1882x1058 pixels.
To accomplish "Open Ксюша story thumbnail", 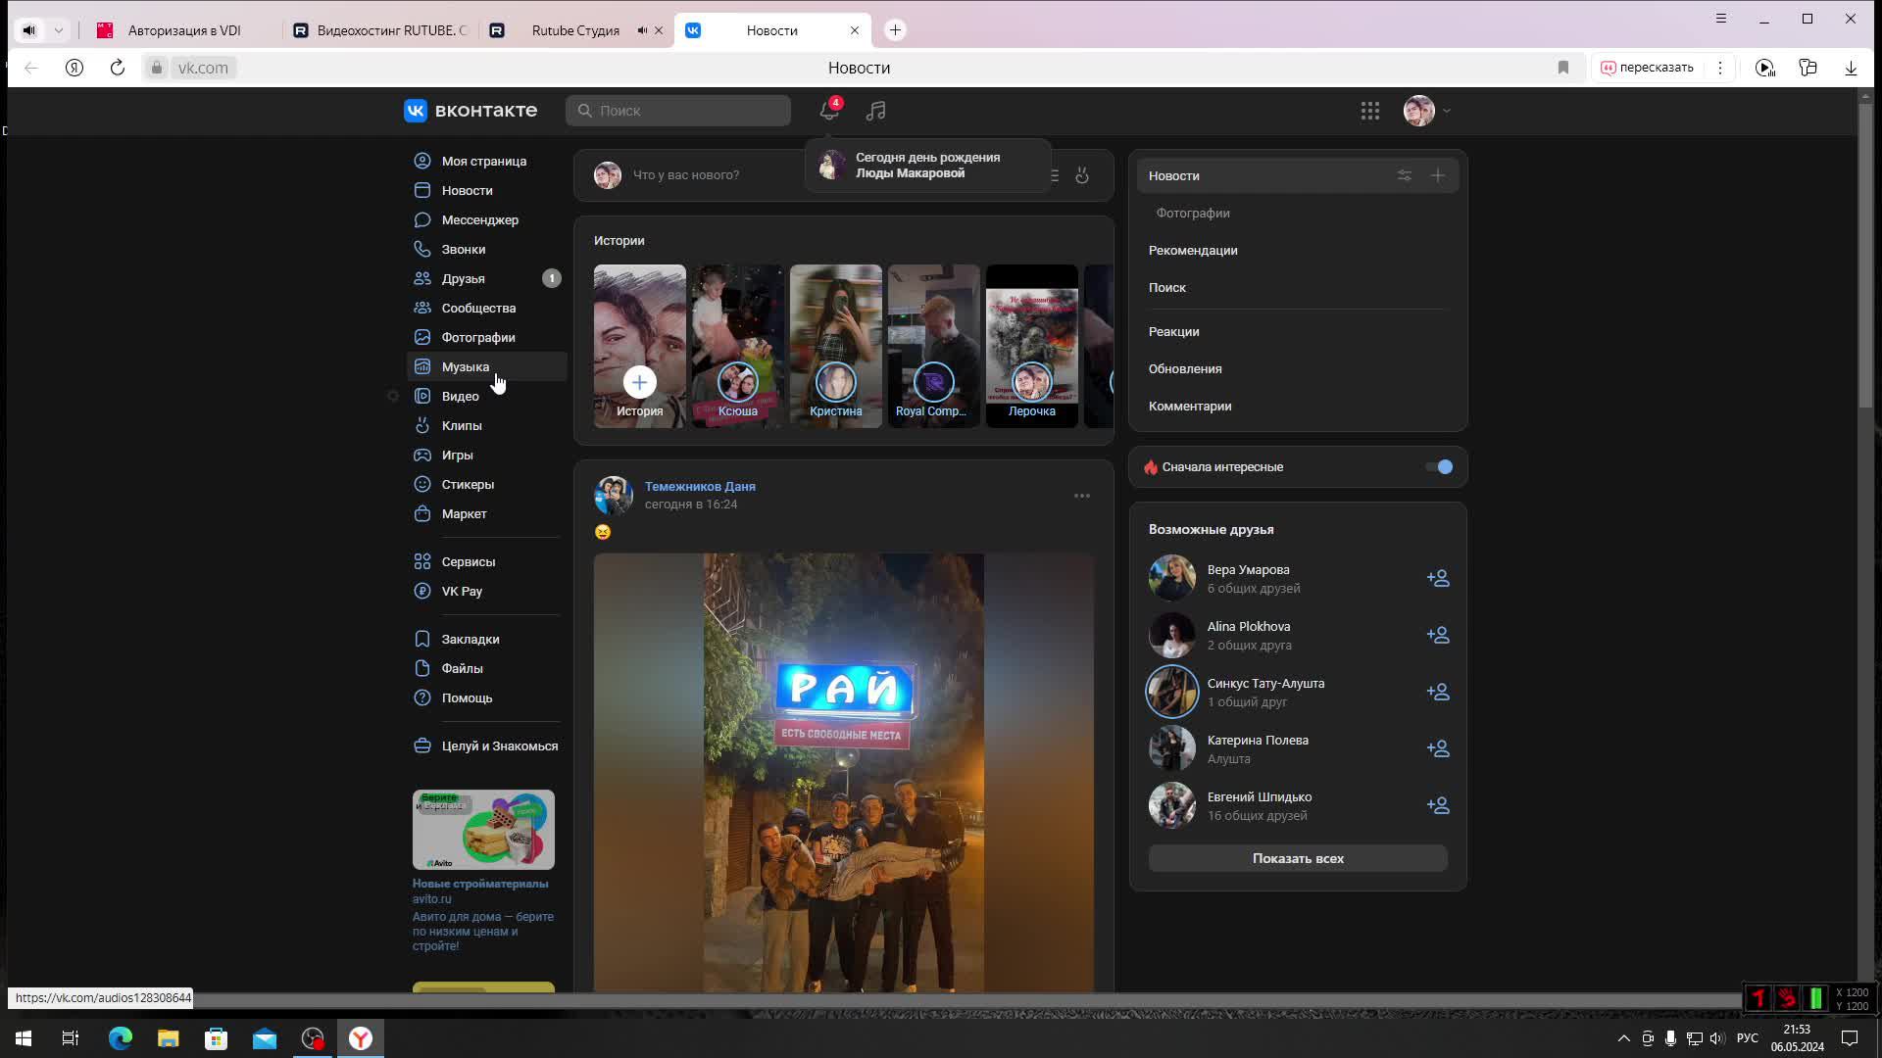I will pyautogui.click(x=738, y=346).
